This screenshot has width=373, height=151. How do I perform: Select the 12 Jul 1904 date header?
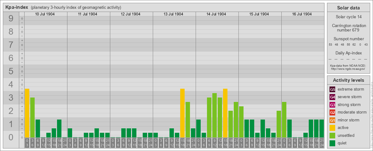tap(131, 14)
